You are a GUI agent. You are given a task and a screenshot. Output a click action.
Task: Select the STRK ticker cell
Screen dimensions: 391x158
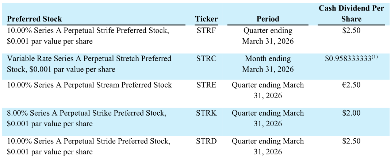click(x=206, y=113)
